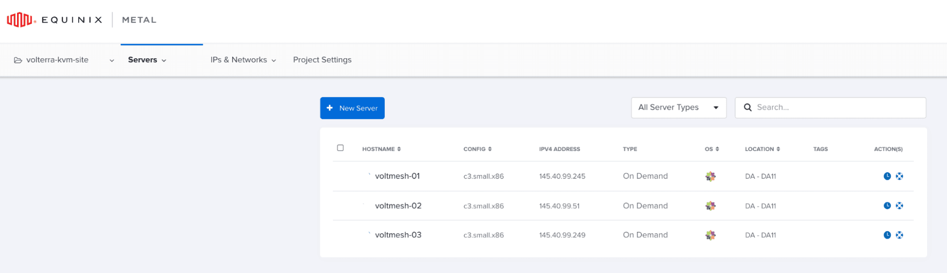This screenshot has height=273, width=947.
Task: Open the voltmesh-02 server link
Action: pos(398,206)
